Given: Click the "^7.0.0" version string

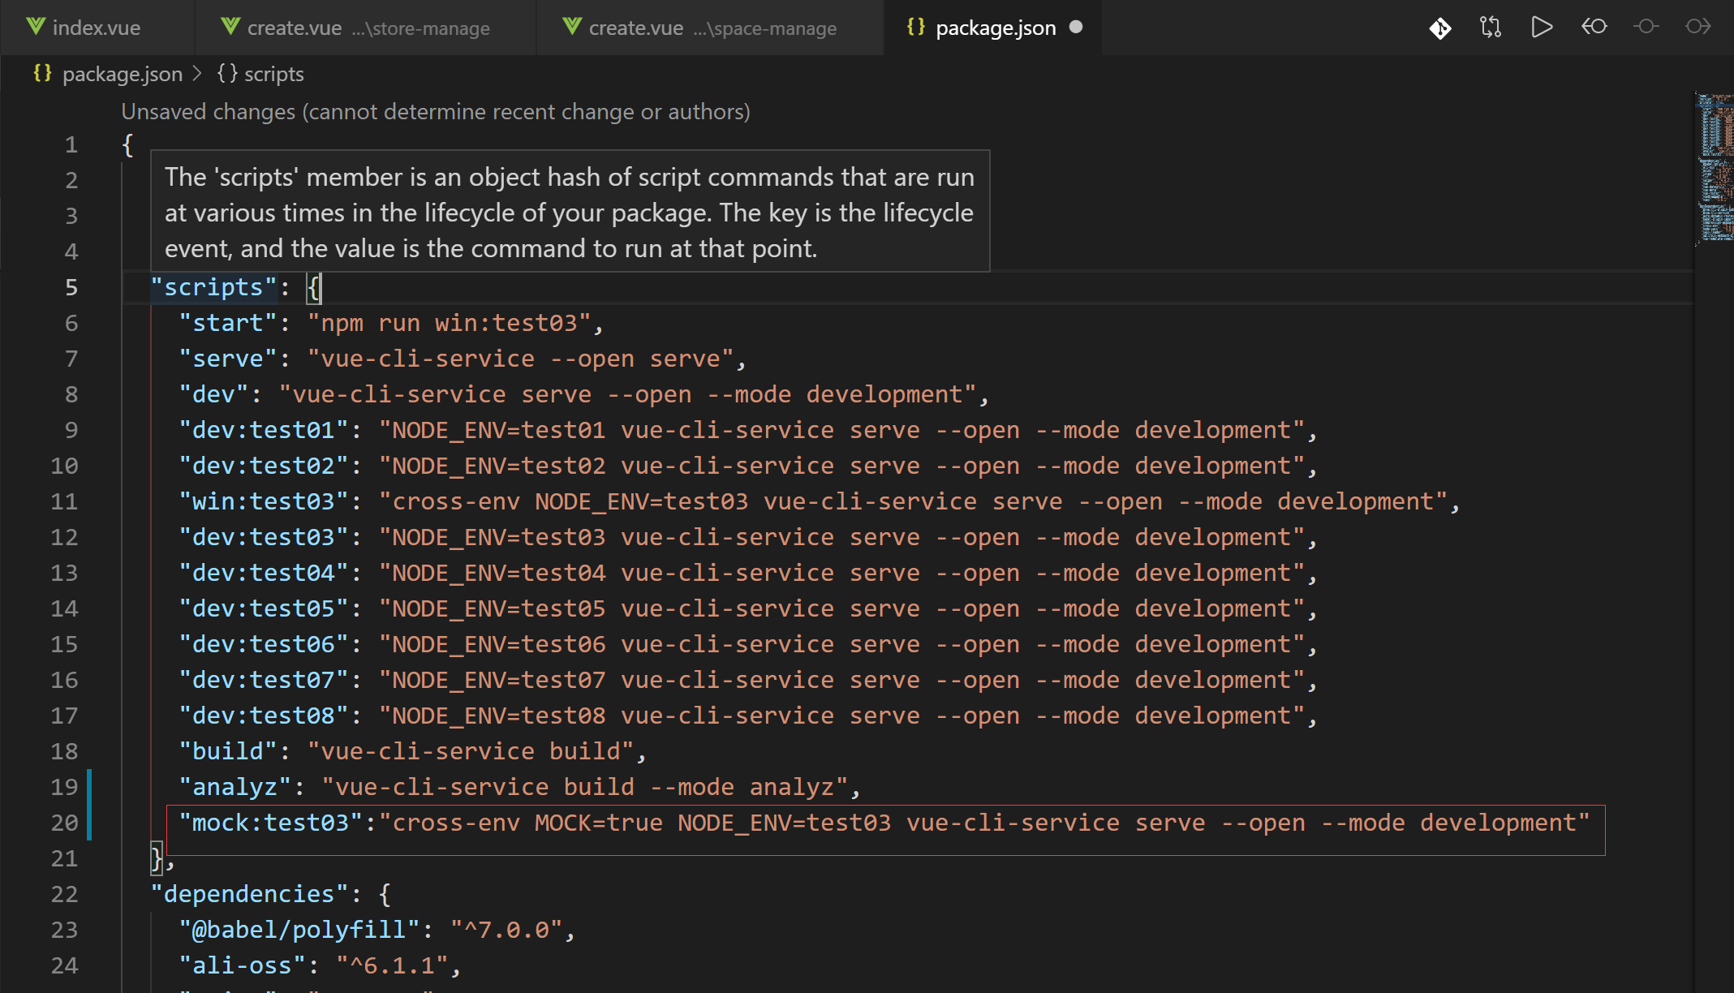Looking at the screenshot, I should point(506,930).
